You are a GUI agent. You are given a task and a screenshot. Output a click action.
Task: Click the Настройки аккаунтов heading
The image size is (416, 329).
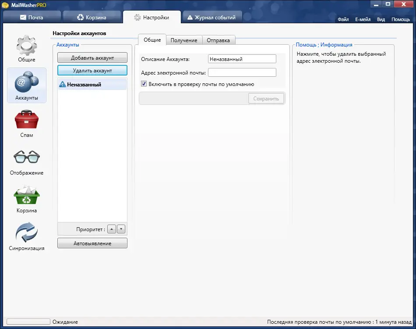79,33
